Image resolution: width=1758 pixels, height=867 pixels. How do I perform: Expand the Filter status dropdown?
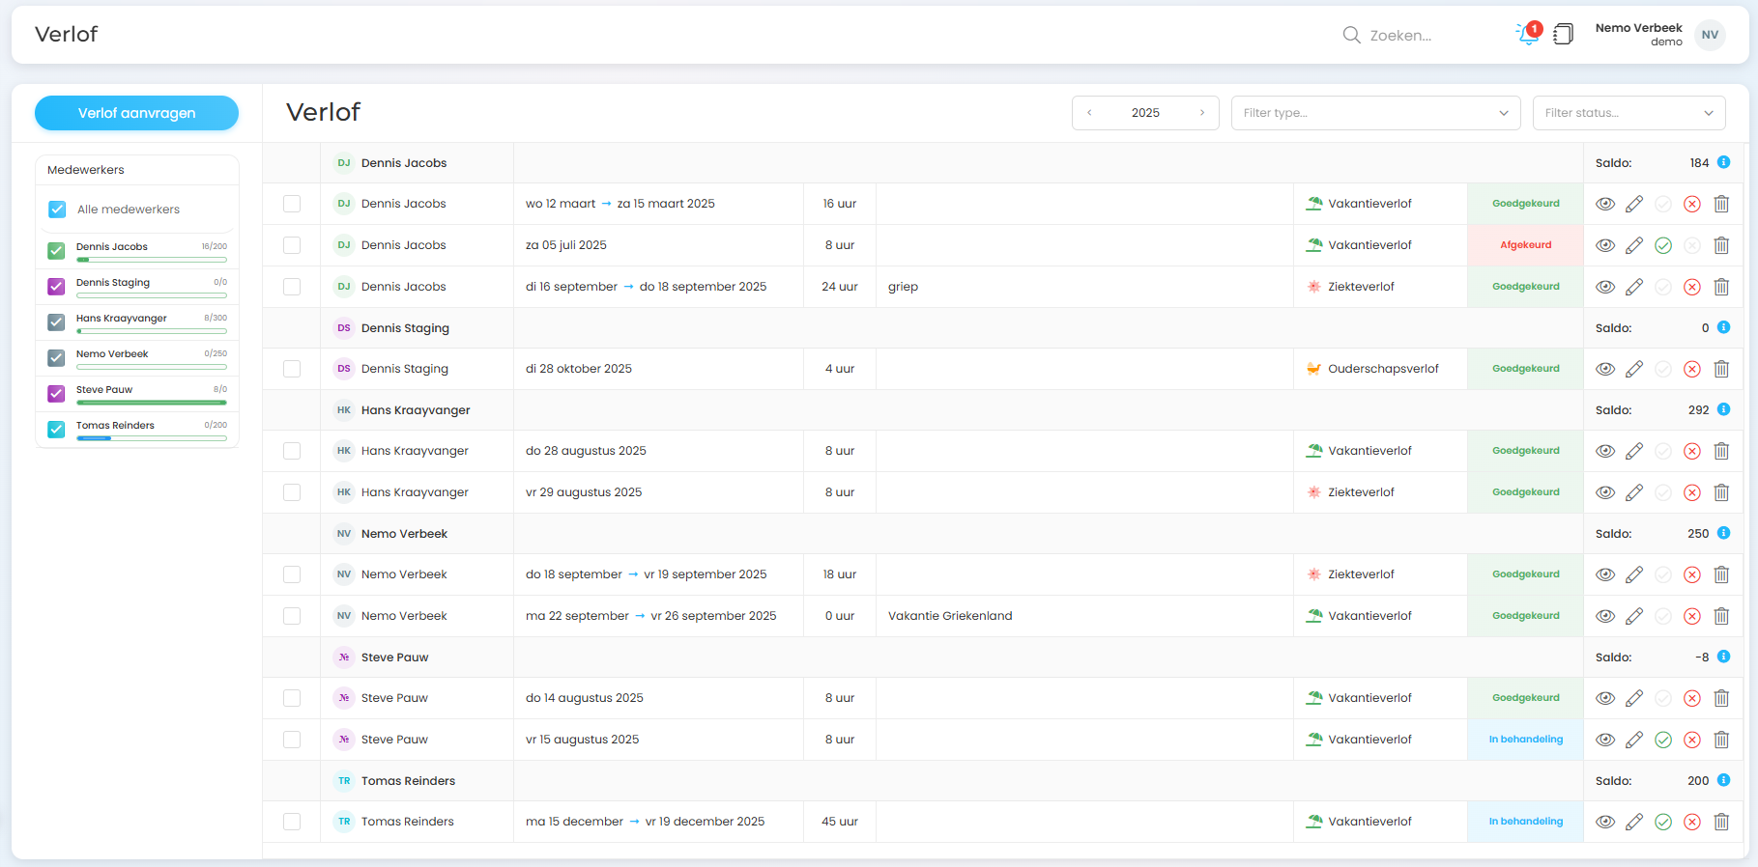point(1628,113)
